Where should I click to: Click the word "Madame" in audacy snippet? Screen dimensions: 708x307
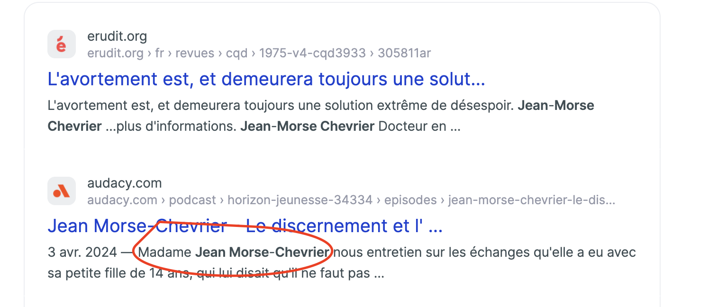pos(165,252)
